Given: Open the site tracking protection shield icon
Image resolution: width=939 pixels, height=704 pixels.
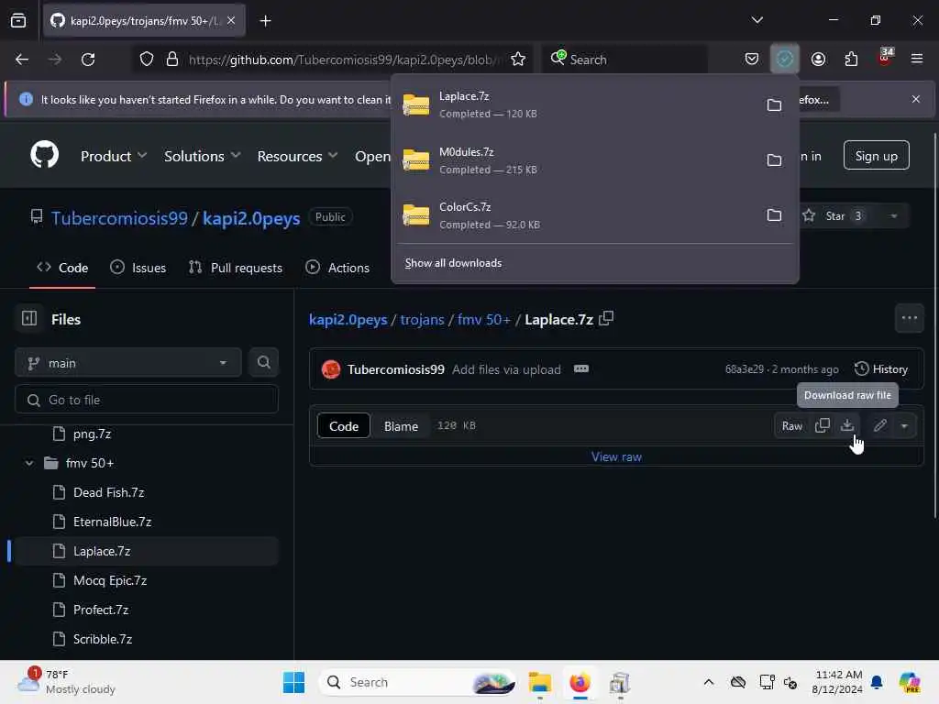Looking at the screenshot, I should (x=147, y=60).
